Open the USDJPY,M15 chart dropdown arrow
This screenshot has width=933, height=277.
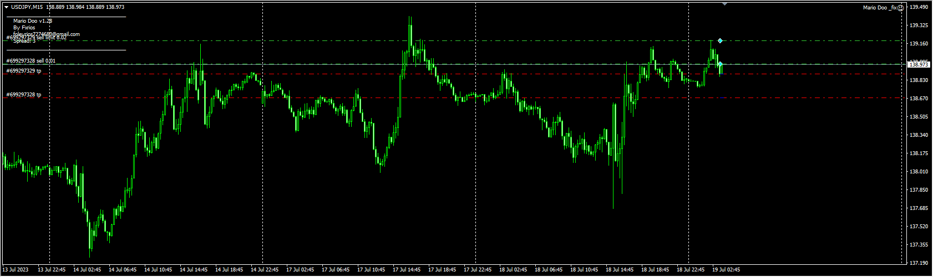[x=6, y=7]
